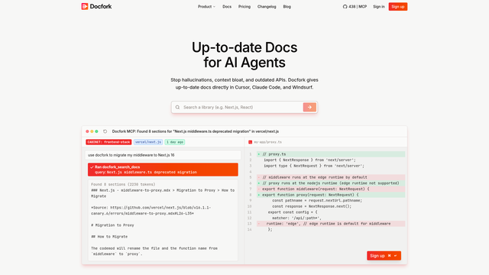Screen dimensions: 489x275
Task: Select the CABINET: frontend-stack tag
Action: click(x=108, y=142)
